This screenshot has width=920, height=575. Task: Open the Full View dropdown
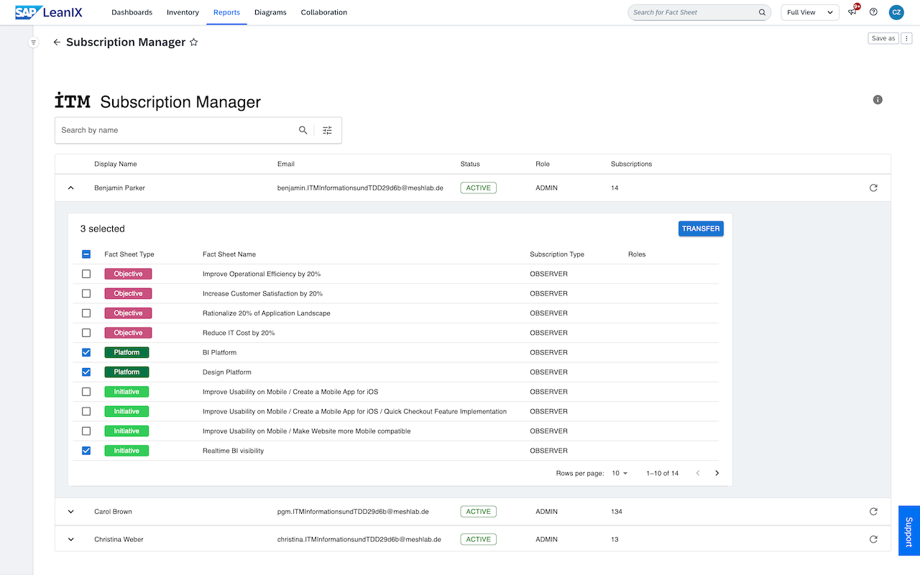(x=810, y=12)
